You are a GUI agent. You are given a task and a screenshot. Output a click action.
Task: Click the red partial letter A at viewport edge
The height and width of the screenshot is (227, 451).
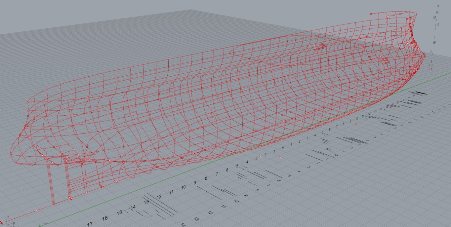tap(2, 222)
